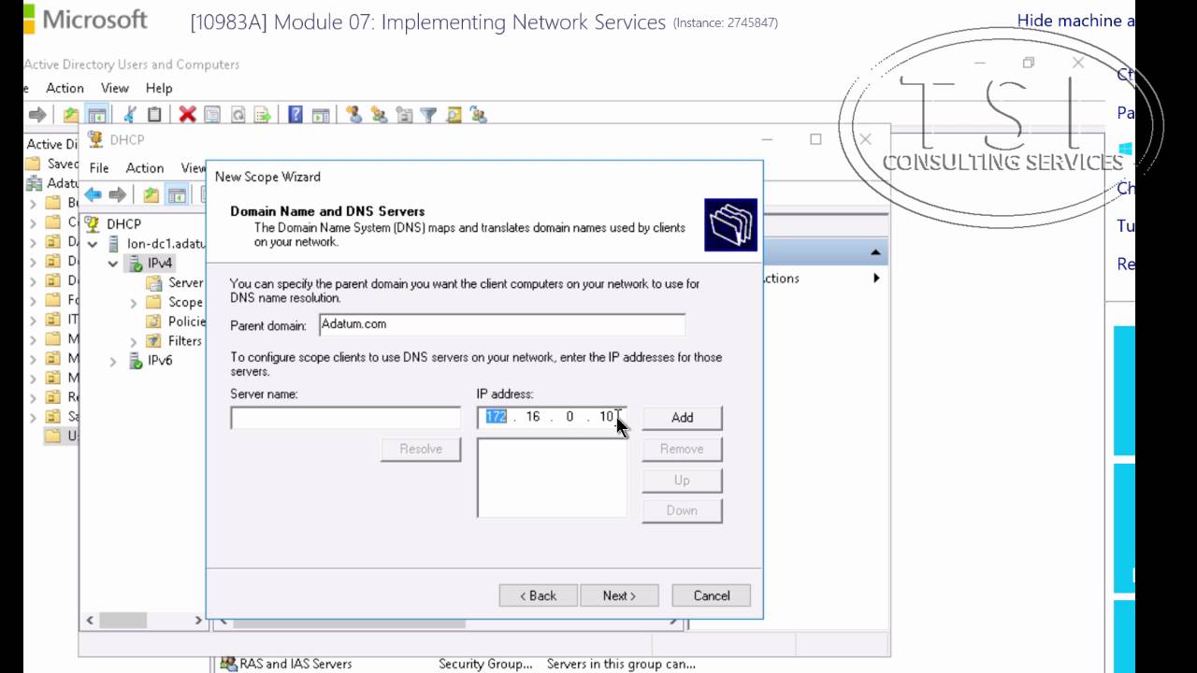Collapse the lon-dc1 server node
Screen dimensions: 1197x673
(93, 244)
